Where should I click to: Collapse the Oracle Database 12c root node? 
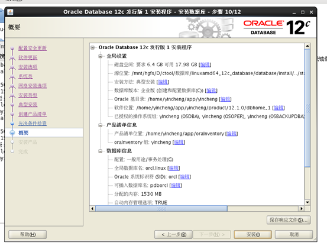(93, 47)
